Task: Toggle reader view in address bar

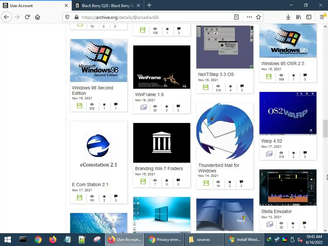Action: point(236,17)
